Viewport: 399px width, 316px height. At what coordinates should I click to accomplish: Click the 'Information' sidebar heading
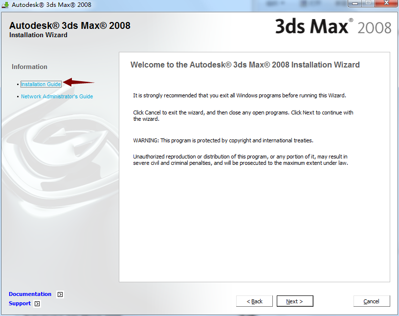click(x=29, y=67)
